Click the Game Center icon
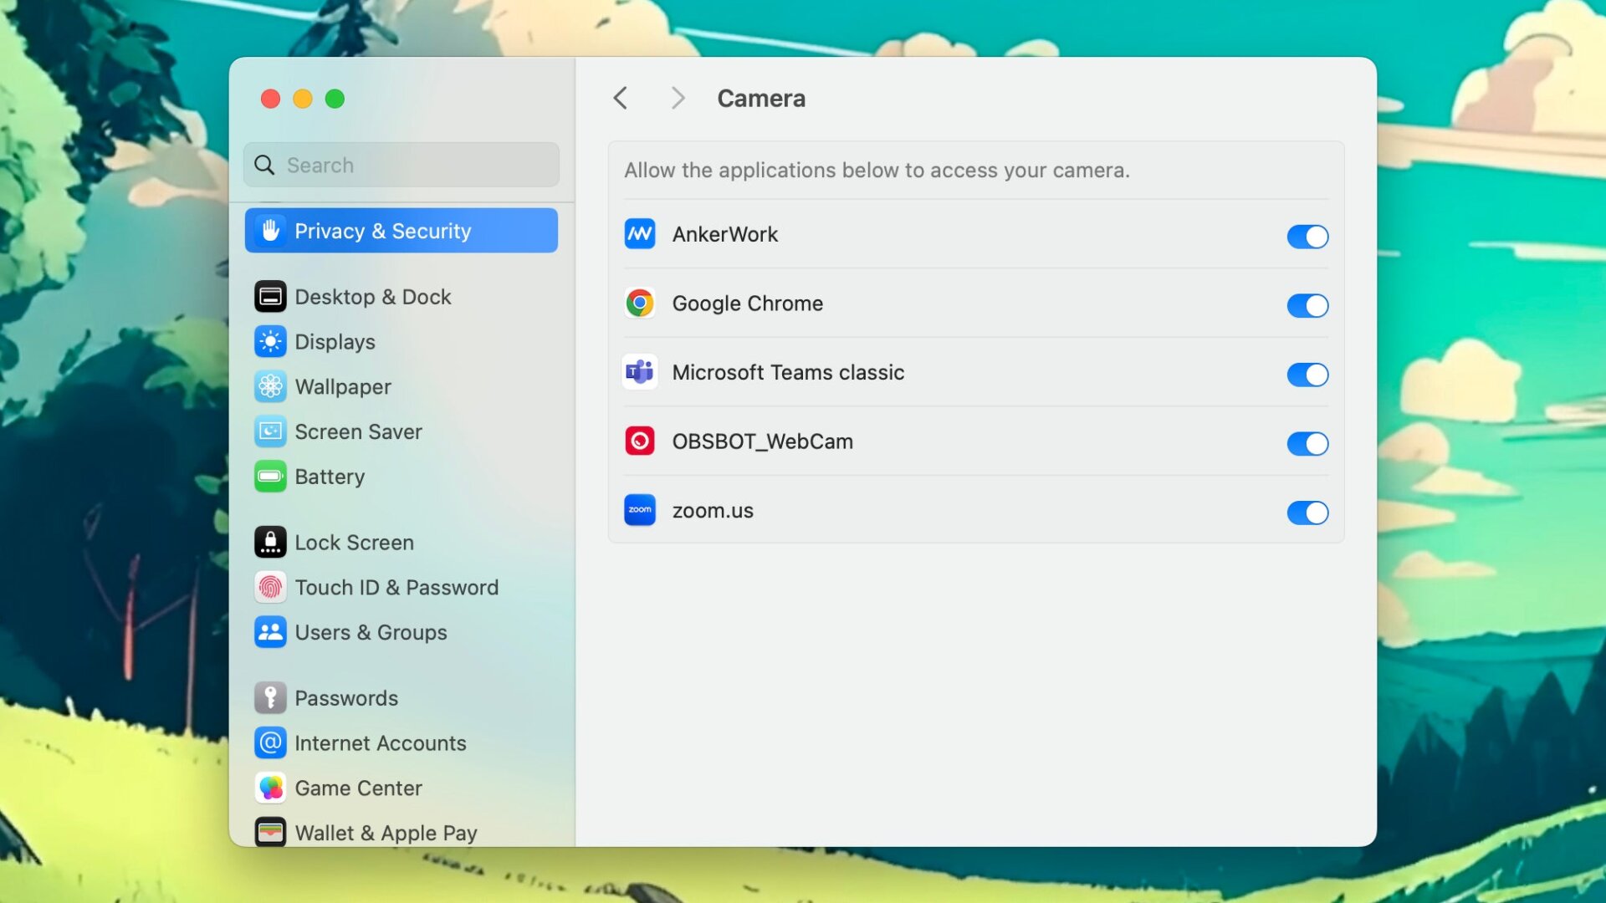Screen dimensions: 1606x903 [x=270, y=788]
